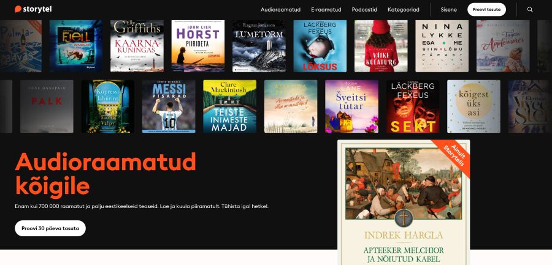The height and width of the screenshot is (265, 552).
Task: Open Apteeker Melchior featured book cover
Action: click(x=404, y=202)
